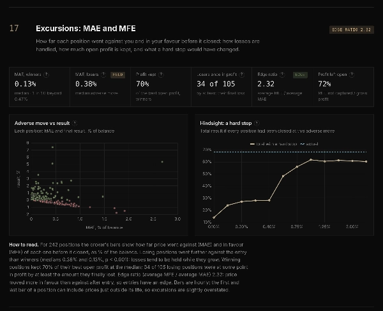
Task: Click the 70% Profit kept value
Action: click(x=142, y=84)
